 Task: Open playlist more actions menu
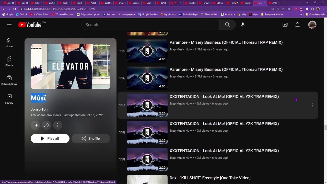coord(58,125)
